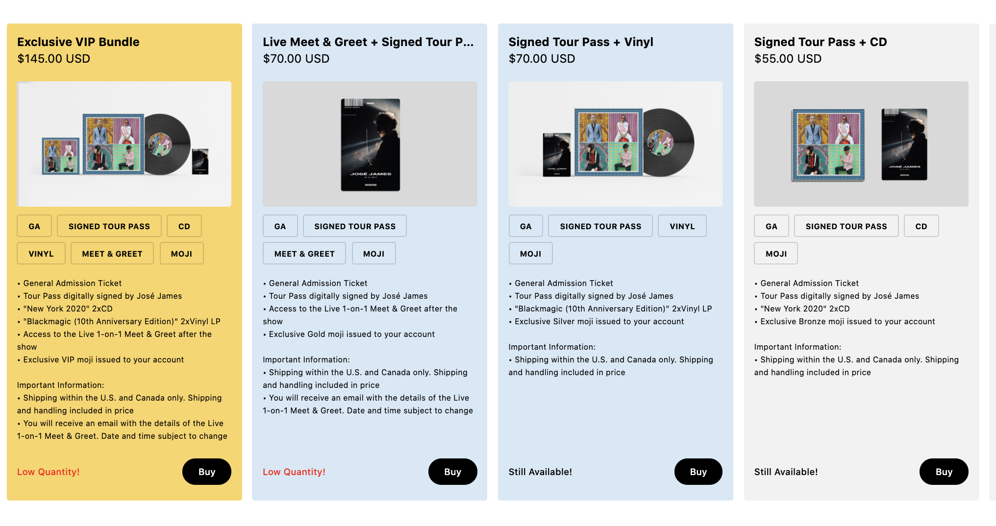Buy the Exclusive VIP Bundle
996x526 pixels.
(x=206, y=472)
